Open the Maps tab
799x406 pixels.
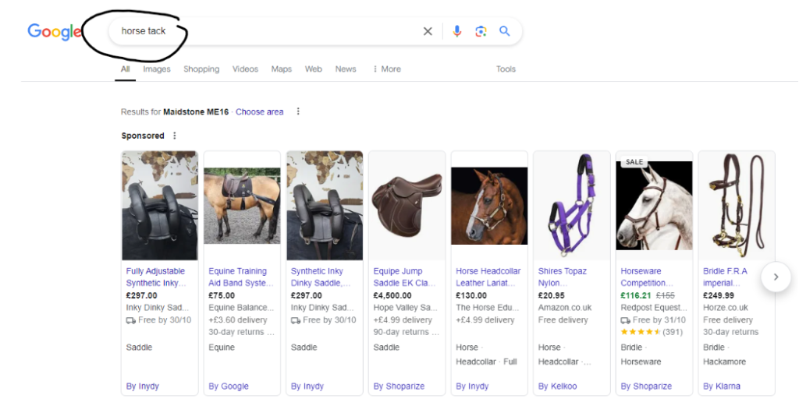tap(281, 69)
